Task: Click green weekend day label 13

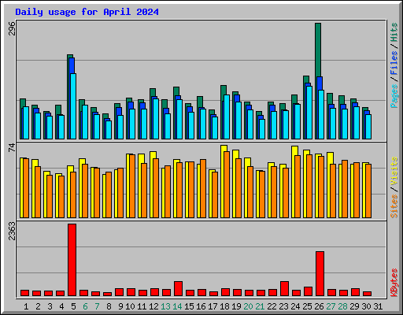Action: 165,306
